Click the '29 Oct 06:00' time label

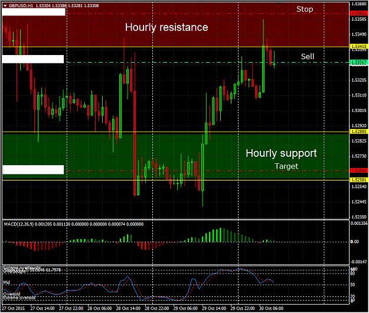click(185, 308)
